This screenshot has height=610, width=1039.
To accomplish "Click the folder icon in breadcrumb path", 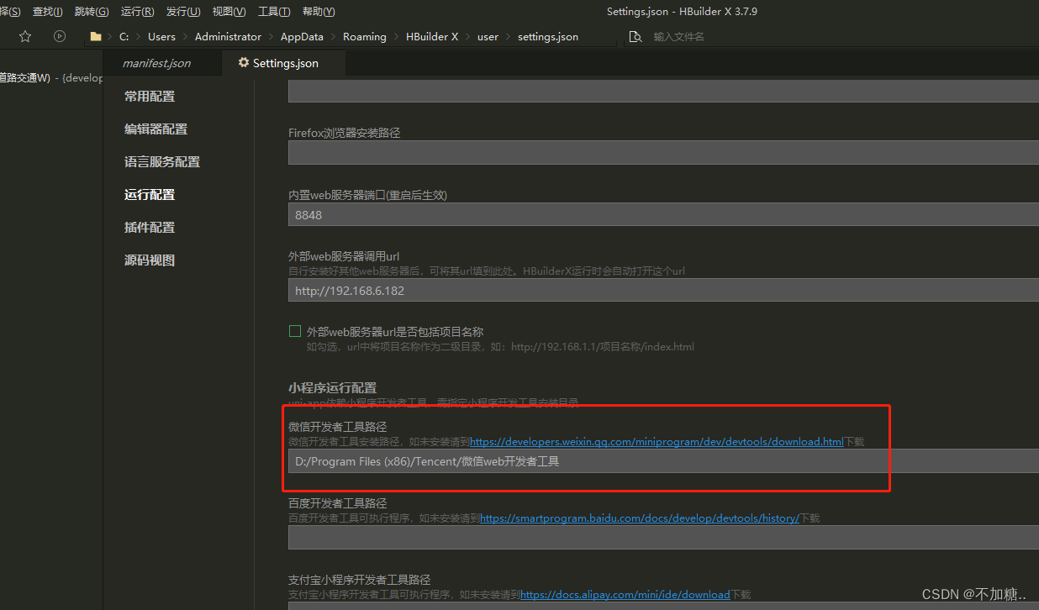I will (96, 37).
